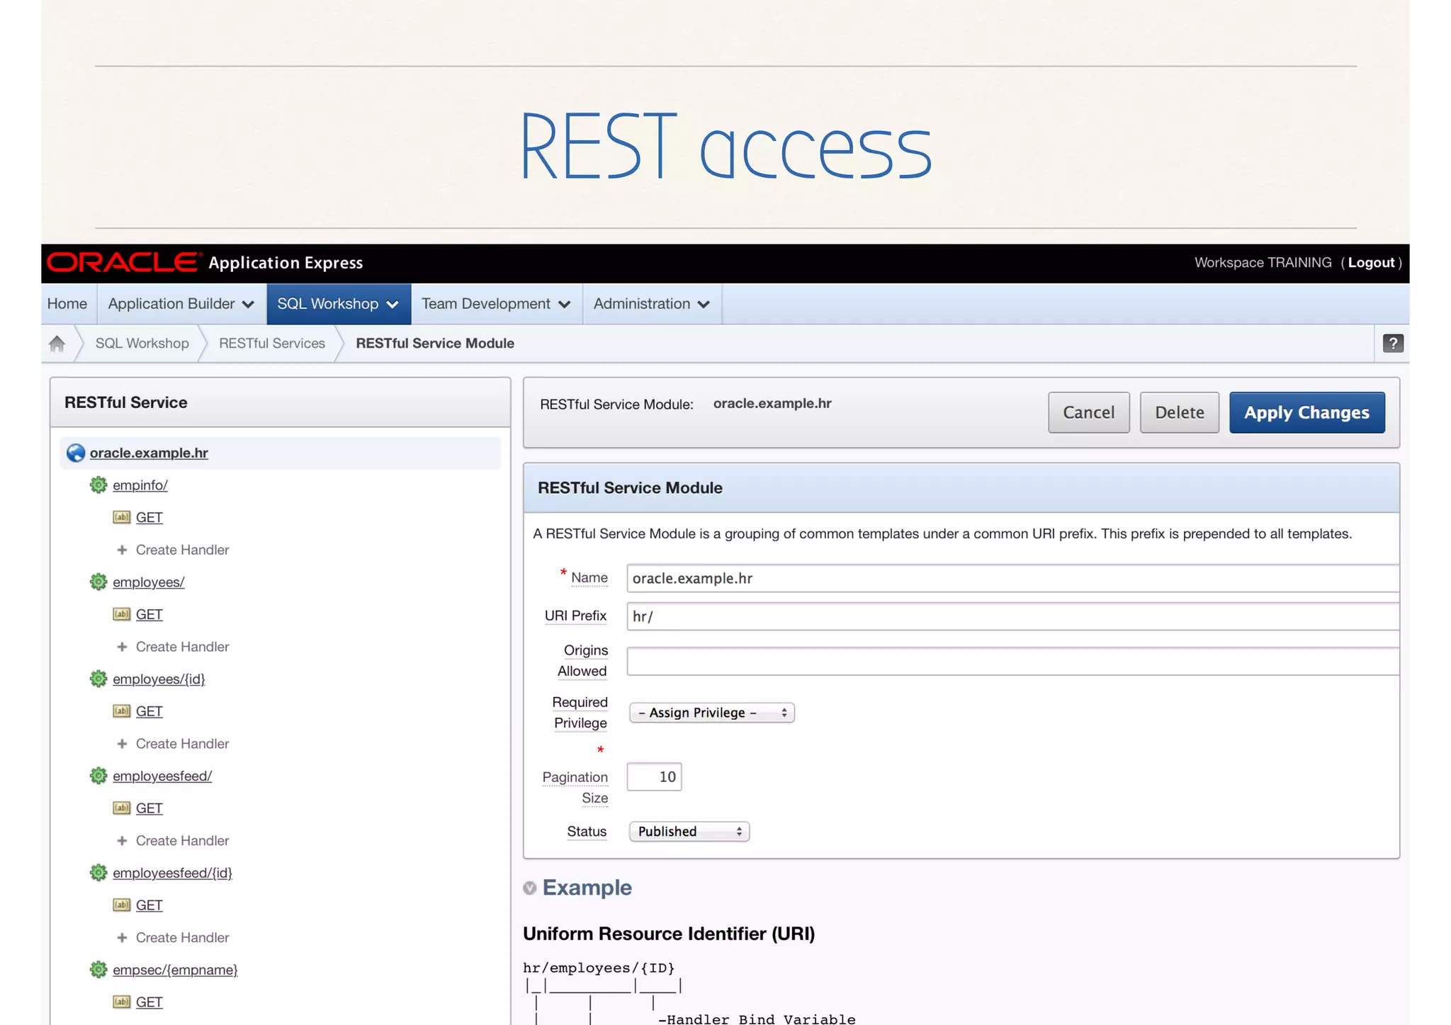Expand the Administration menu arrow
1451x1025 pixels.
pyautogui.click(x=704, y=305)
